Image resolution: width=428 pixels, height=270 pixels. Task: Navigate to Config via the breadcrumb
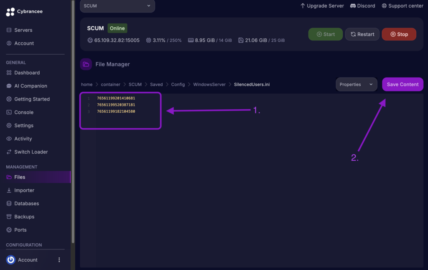click(x=178, y=84)
